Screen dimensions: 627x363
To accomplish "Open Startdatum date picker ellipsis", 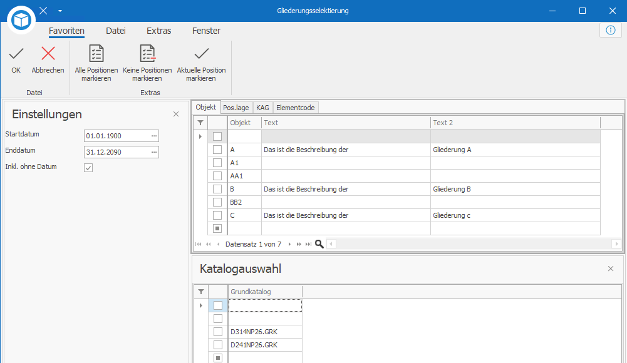I will pos(154,136).
